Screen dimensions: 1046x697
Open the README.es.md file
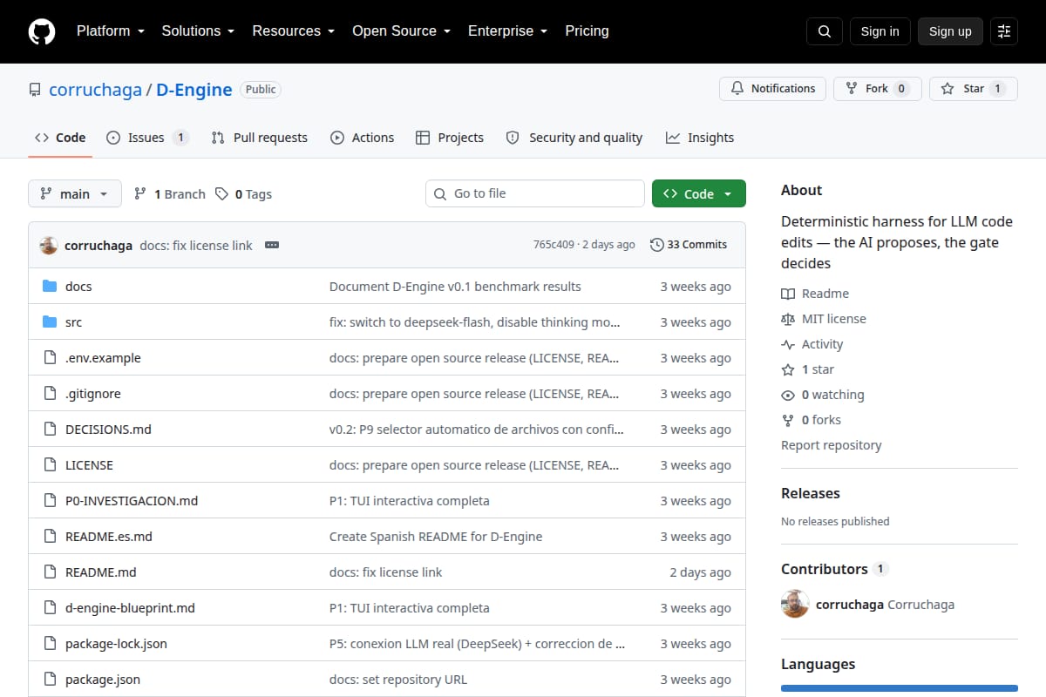coord(109,537)
